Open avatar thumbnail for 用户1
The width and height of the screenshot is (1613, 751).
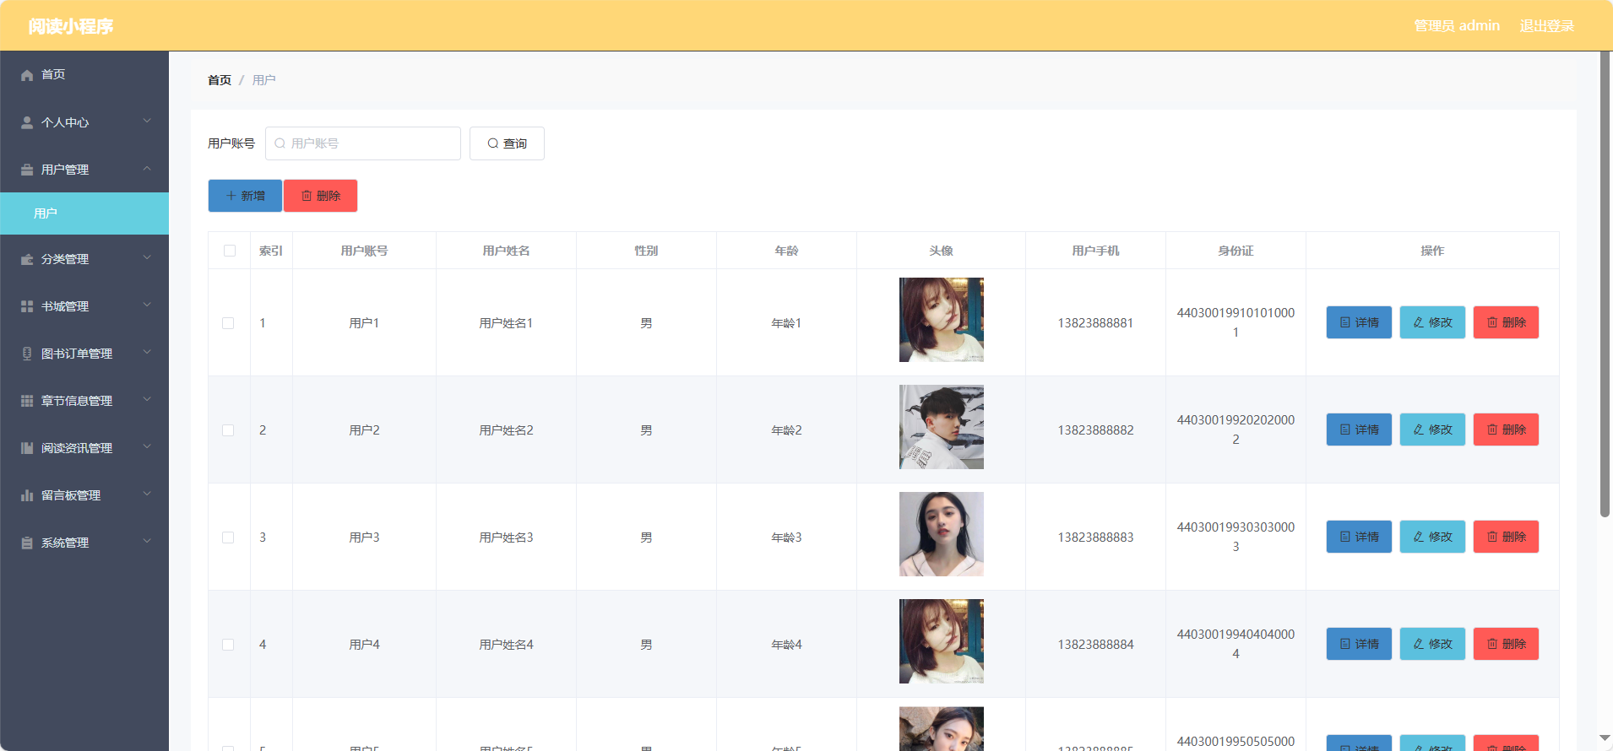(x=942, y=320)
